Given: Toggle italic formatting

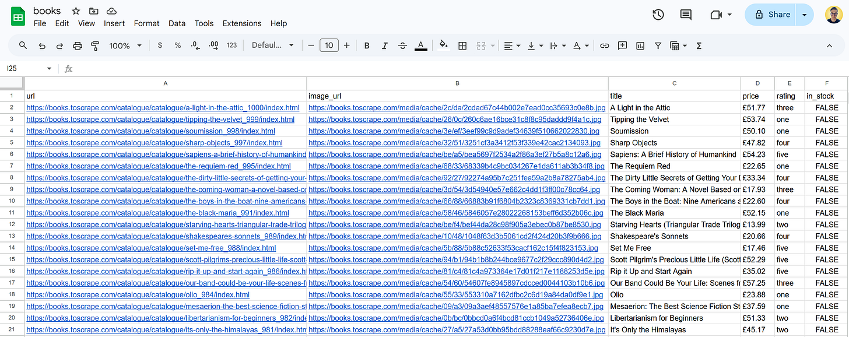Looking at the screenshot, I should coord(385,45).
